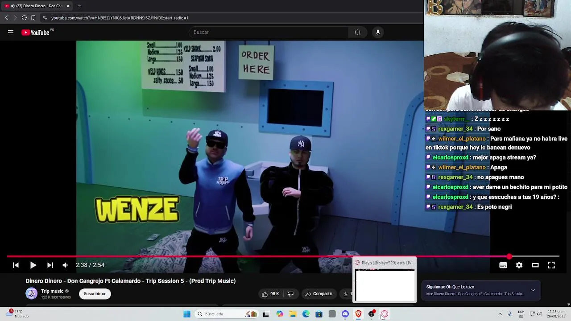The image size is (571, 321).
Task: Open Discord from the taskbar
Action: [x=345, y=314]
